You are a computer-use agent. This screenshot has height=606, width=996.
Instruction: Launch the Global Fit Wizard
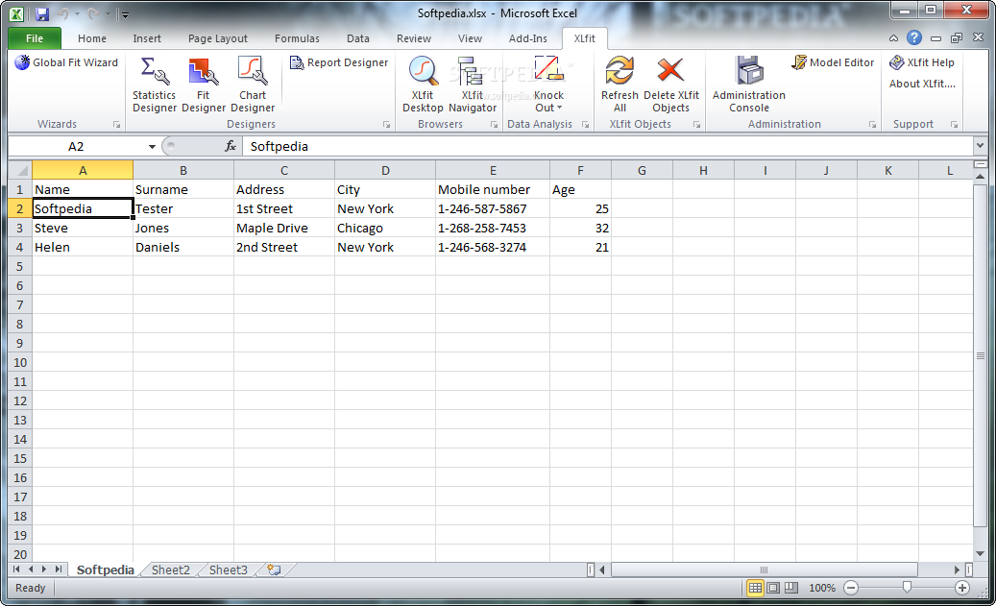click(x=66, y=62)
